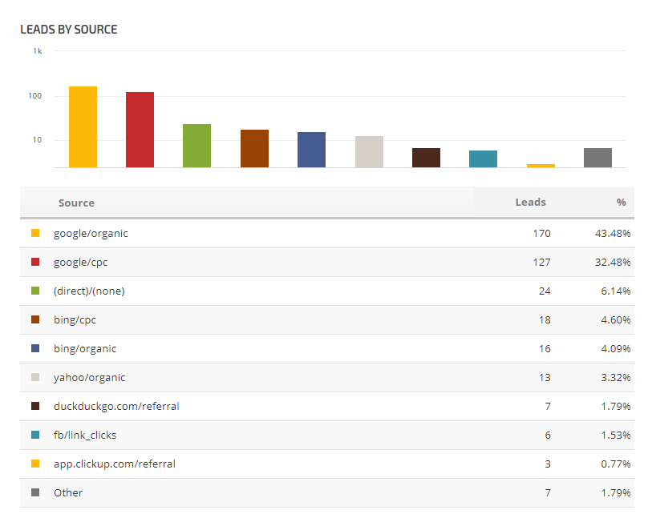
Task: Open the bing/cpc source row
Action: [x=75, y=319]
